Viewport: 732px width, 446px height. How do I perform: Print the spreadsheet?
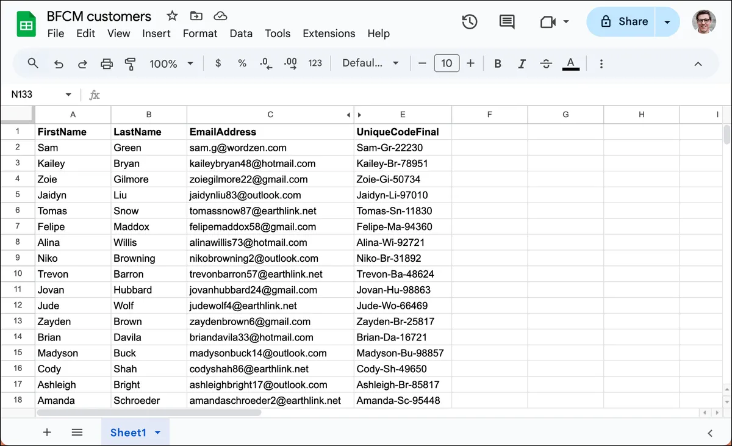[107, 63]
